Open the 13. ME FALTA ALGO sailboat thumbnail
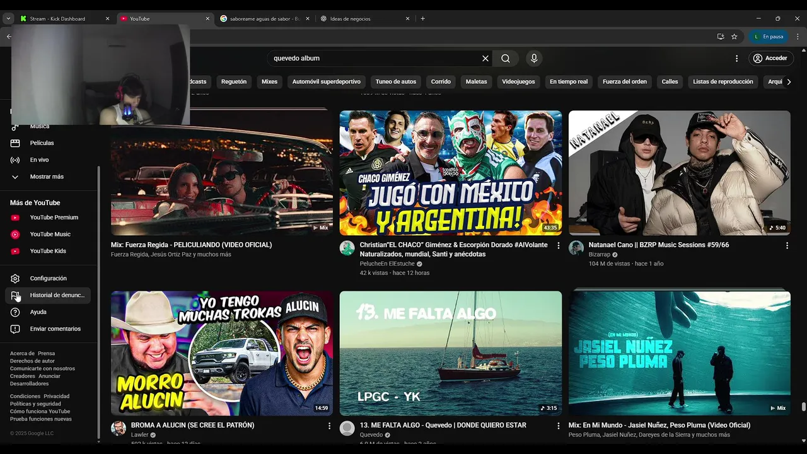This screenshot has height=454, width=807. (x=451, y=353)
